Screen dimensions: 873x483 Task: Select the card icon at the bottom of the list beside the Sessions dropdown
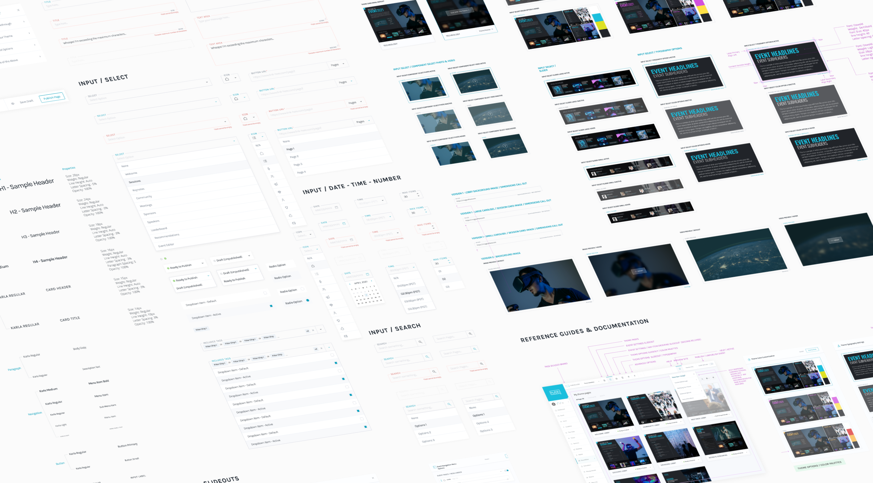click(294, 223)
